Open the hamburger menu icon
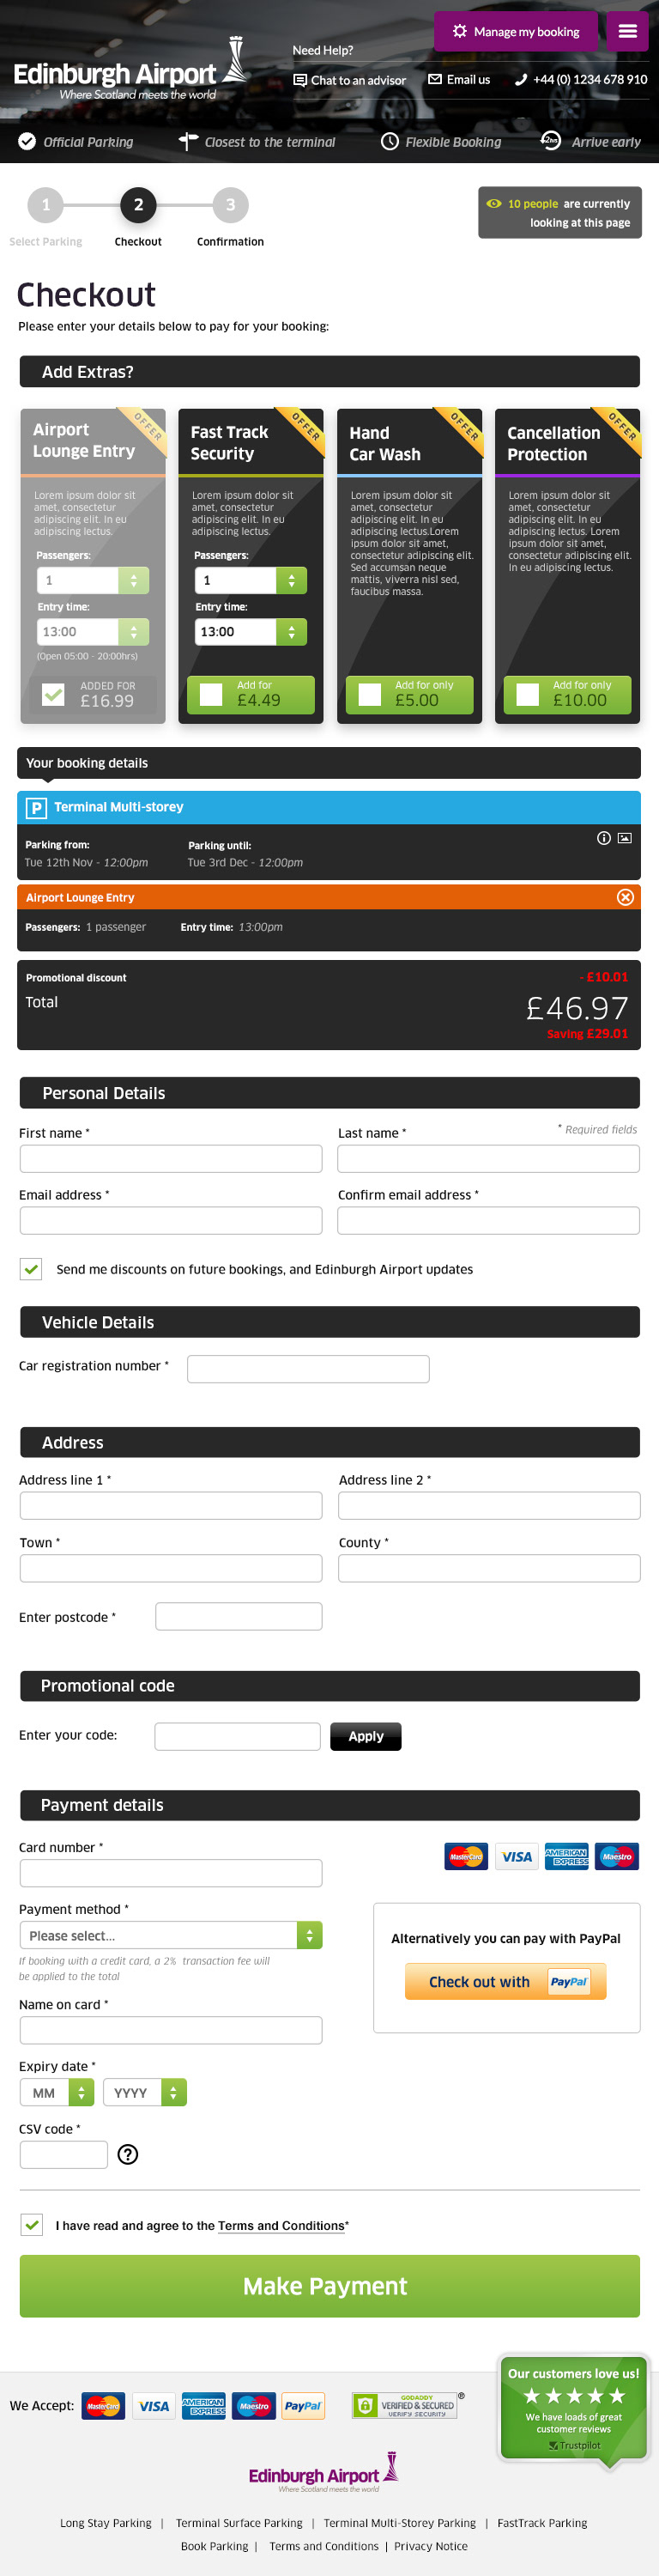659x2576 pixels. tap(627, 31)
